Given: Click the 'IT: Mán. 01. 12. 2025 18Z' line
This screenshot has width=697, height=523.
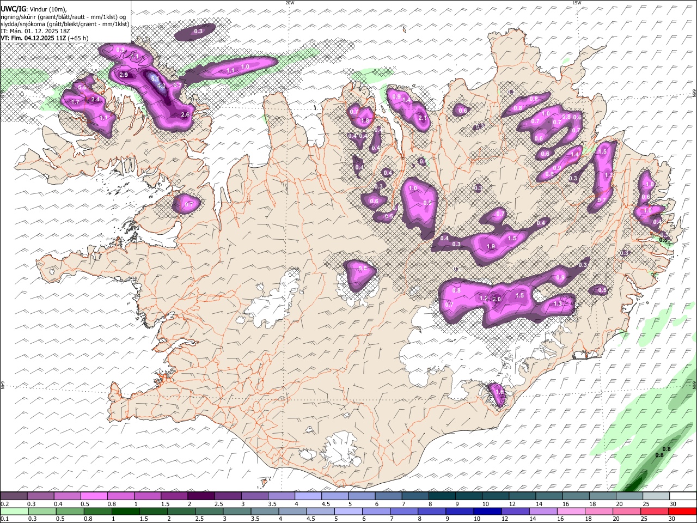Looking at the screenshot, I should (x=35, y=31).
